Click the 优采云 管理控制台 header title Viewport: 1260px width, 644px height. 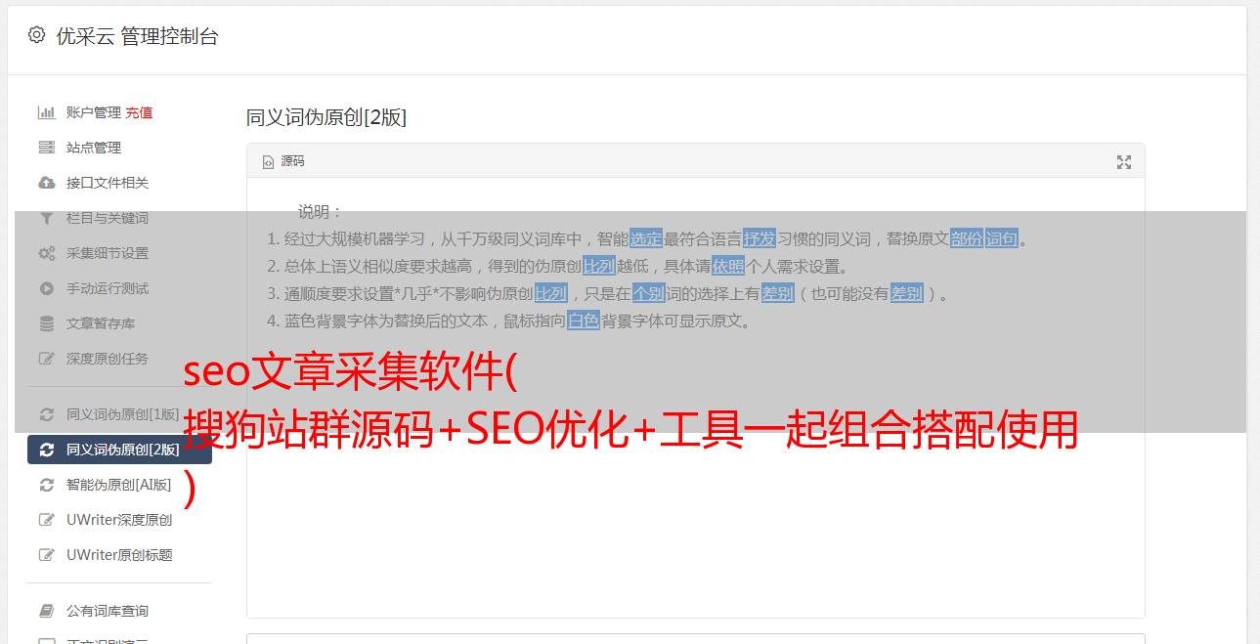click(137, 36)
